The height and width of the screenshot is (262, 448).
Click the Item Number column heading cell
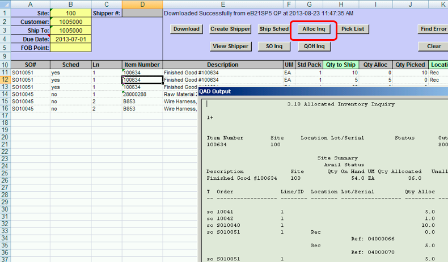pos(142,65)
